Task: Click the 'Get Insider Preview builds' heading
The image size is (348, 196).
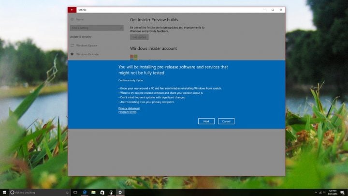Action: (x=154, y=20)
